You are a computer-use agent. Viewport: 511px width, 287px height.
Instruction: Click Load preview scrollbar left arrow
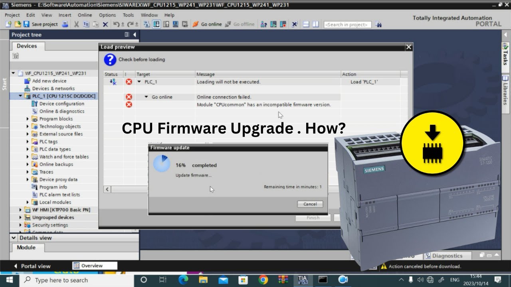[x=107, y=189]
